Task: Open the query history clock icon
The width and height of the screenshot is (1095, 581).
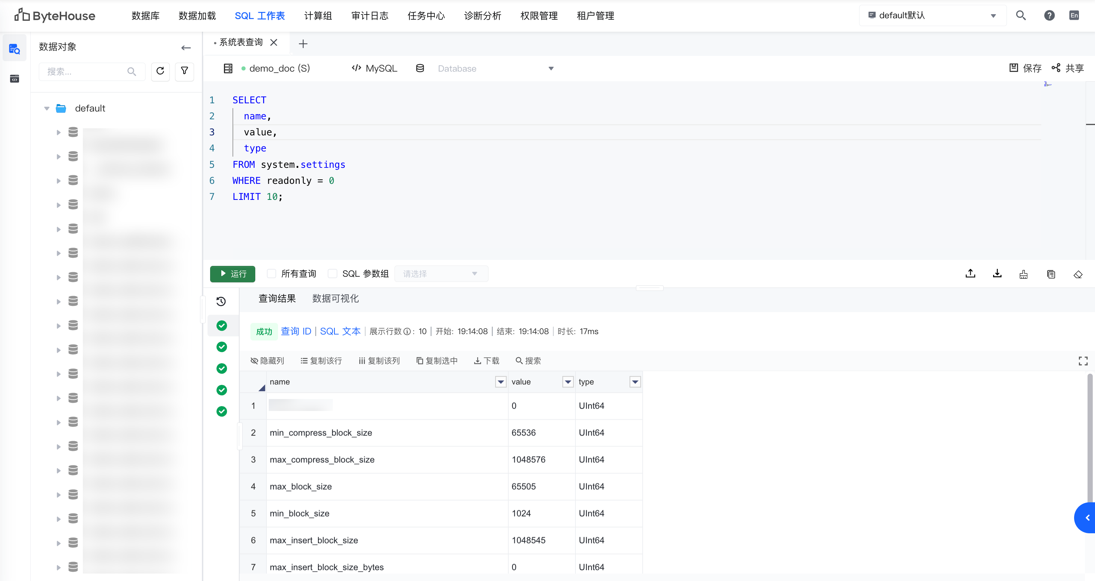Action: point(221,302)
